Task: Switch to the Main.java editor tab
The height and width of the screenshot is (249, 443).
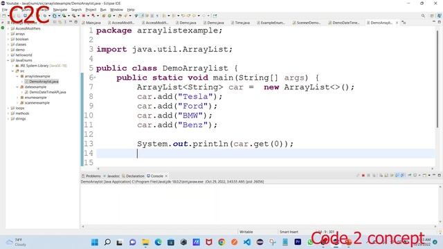Action: (91, 23)
